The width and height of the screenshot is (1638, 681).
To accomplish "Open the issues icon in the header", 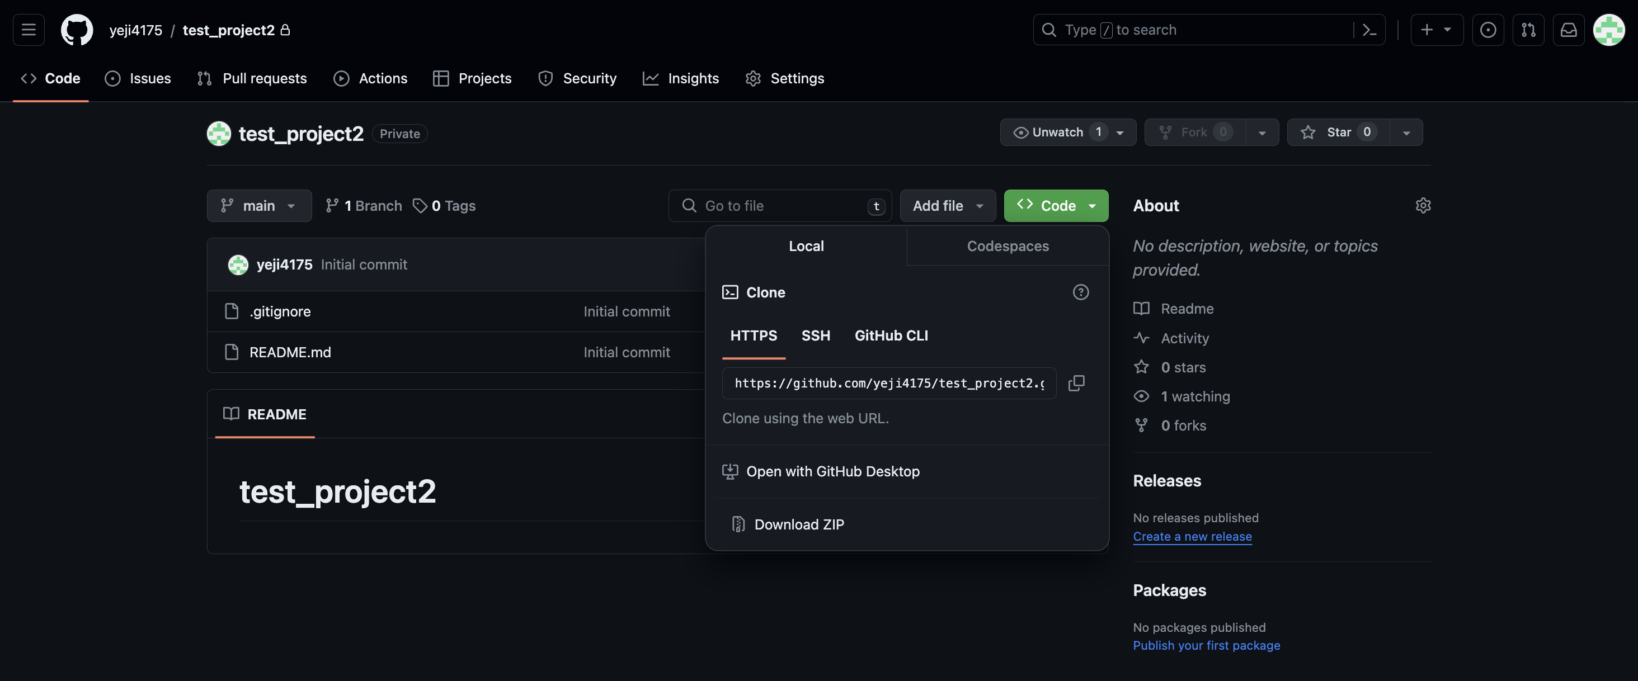I will click(x=1488, y=30).
